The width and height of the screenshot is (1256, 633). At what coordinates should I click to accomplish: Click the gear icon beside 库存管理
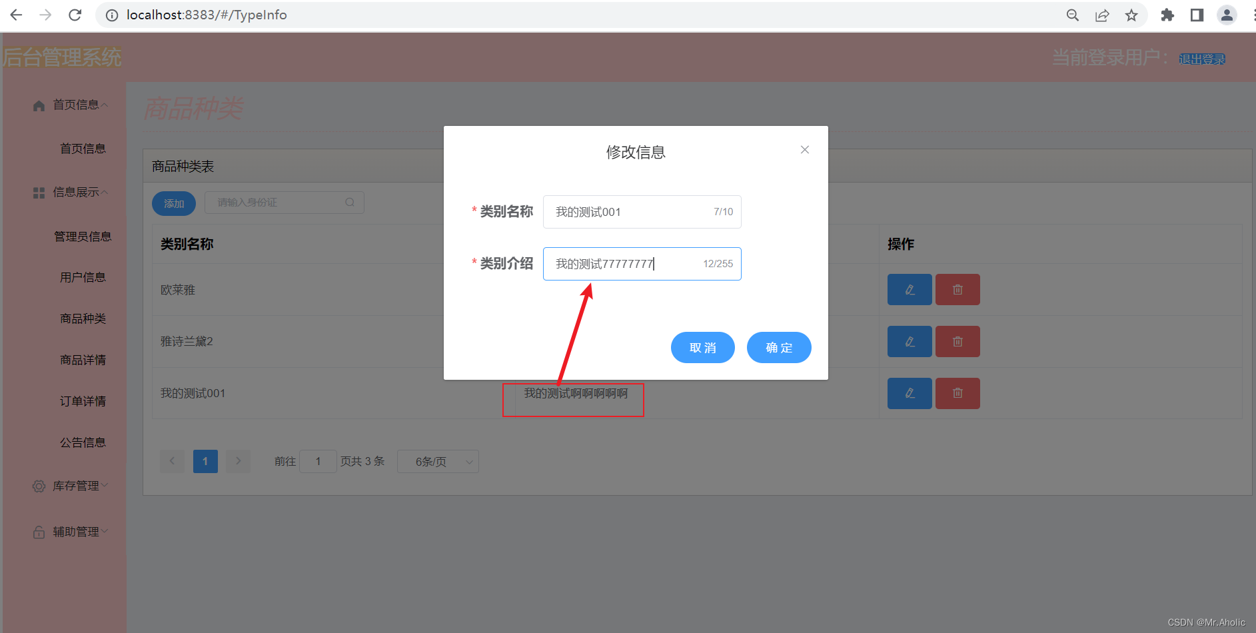click(x=38, y=486)
